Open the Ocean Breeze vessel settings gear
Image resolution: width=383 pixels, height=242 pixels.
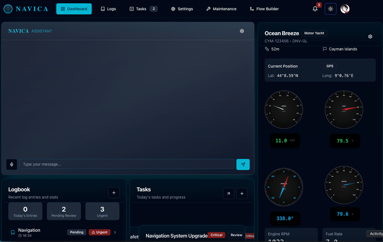[x=370, y=36]
